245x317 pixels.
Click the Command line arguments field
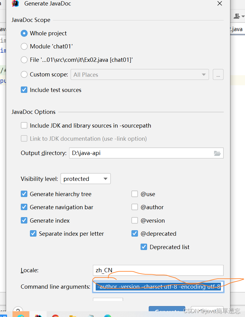click(x=158, y=287)
